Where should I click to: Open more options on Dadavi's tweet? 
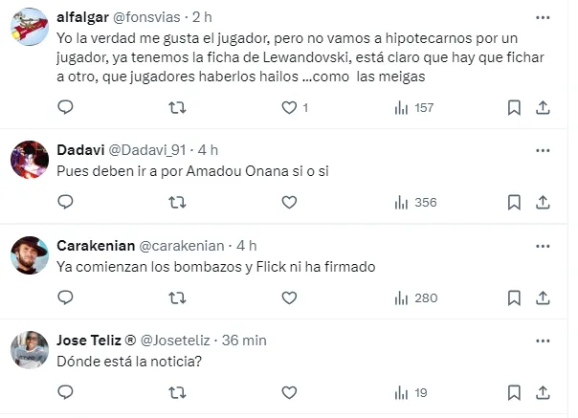(543, 150)
